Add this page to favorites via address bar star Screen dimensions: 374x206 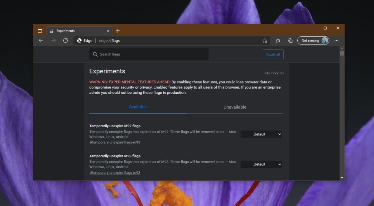click(265, 40)
